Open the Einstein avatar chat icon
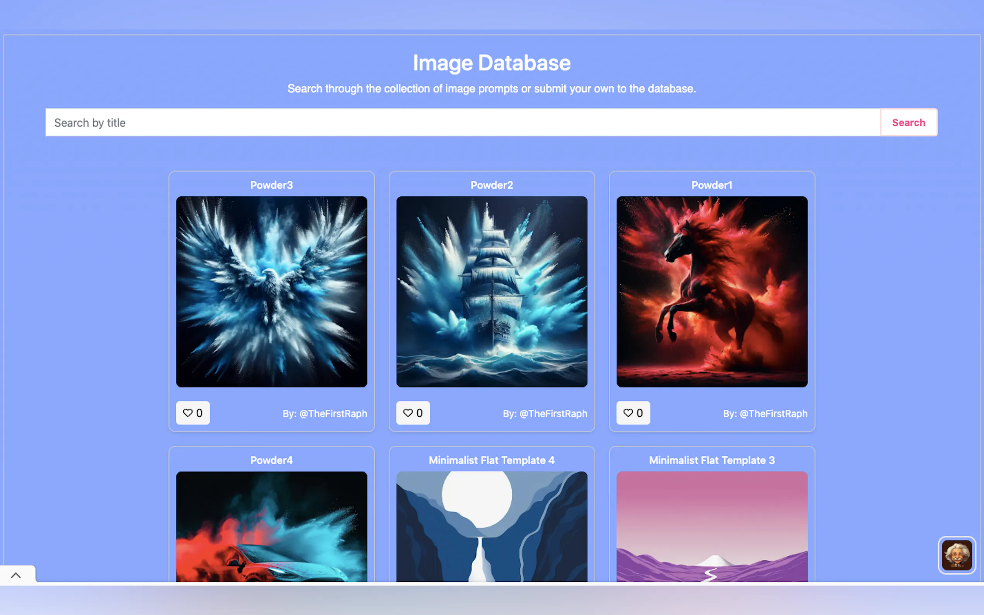Viewport: 984px width, 615px height. [x=957, y=555]
